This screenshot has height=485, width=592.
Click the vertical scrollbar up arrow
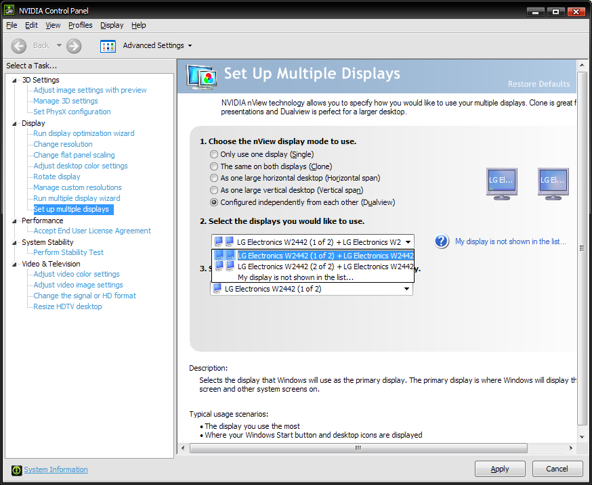582,65
